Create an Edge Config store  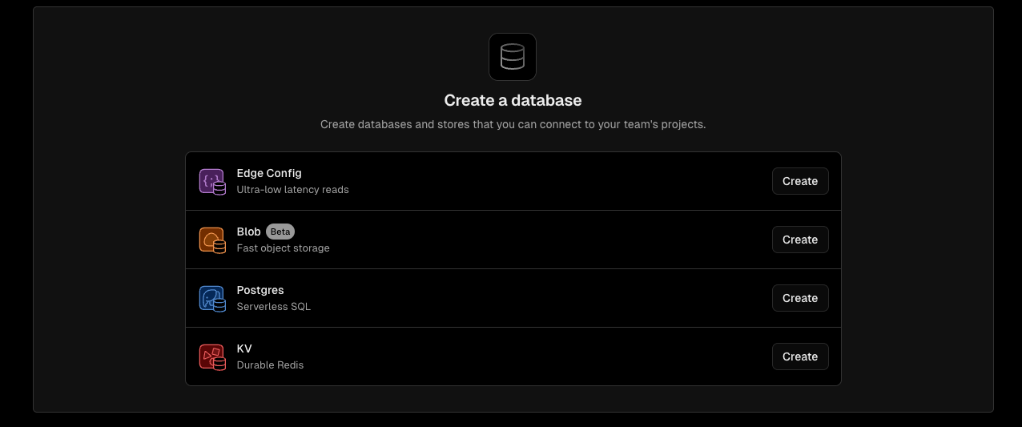tap(800, 181)
